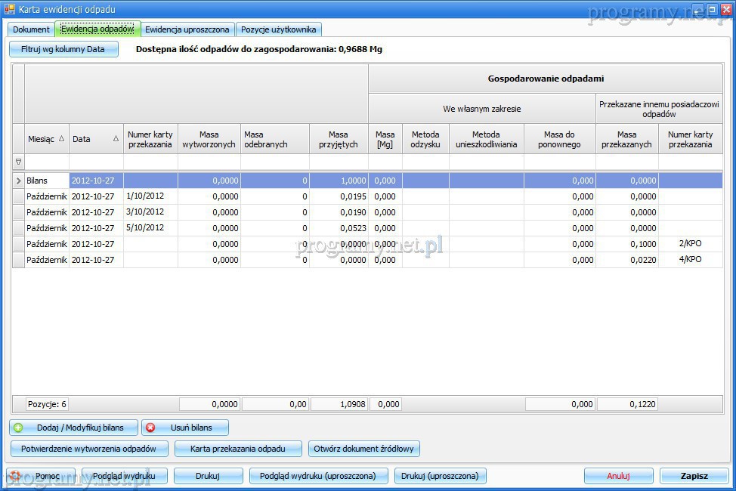Click the application icon in the title bar
736x491 pixels.
[10, 9]
